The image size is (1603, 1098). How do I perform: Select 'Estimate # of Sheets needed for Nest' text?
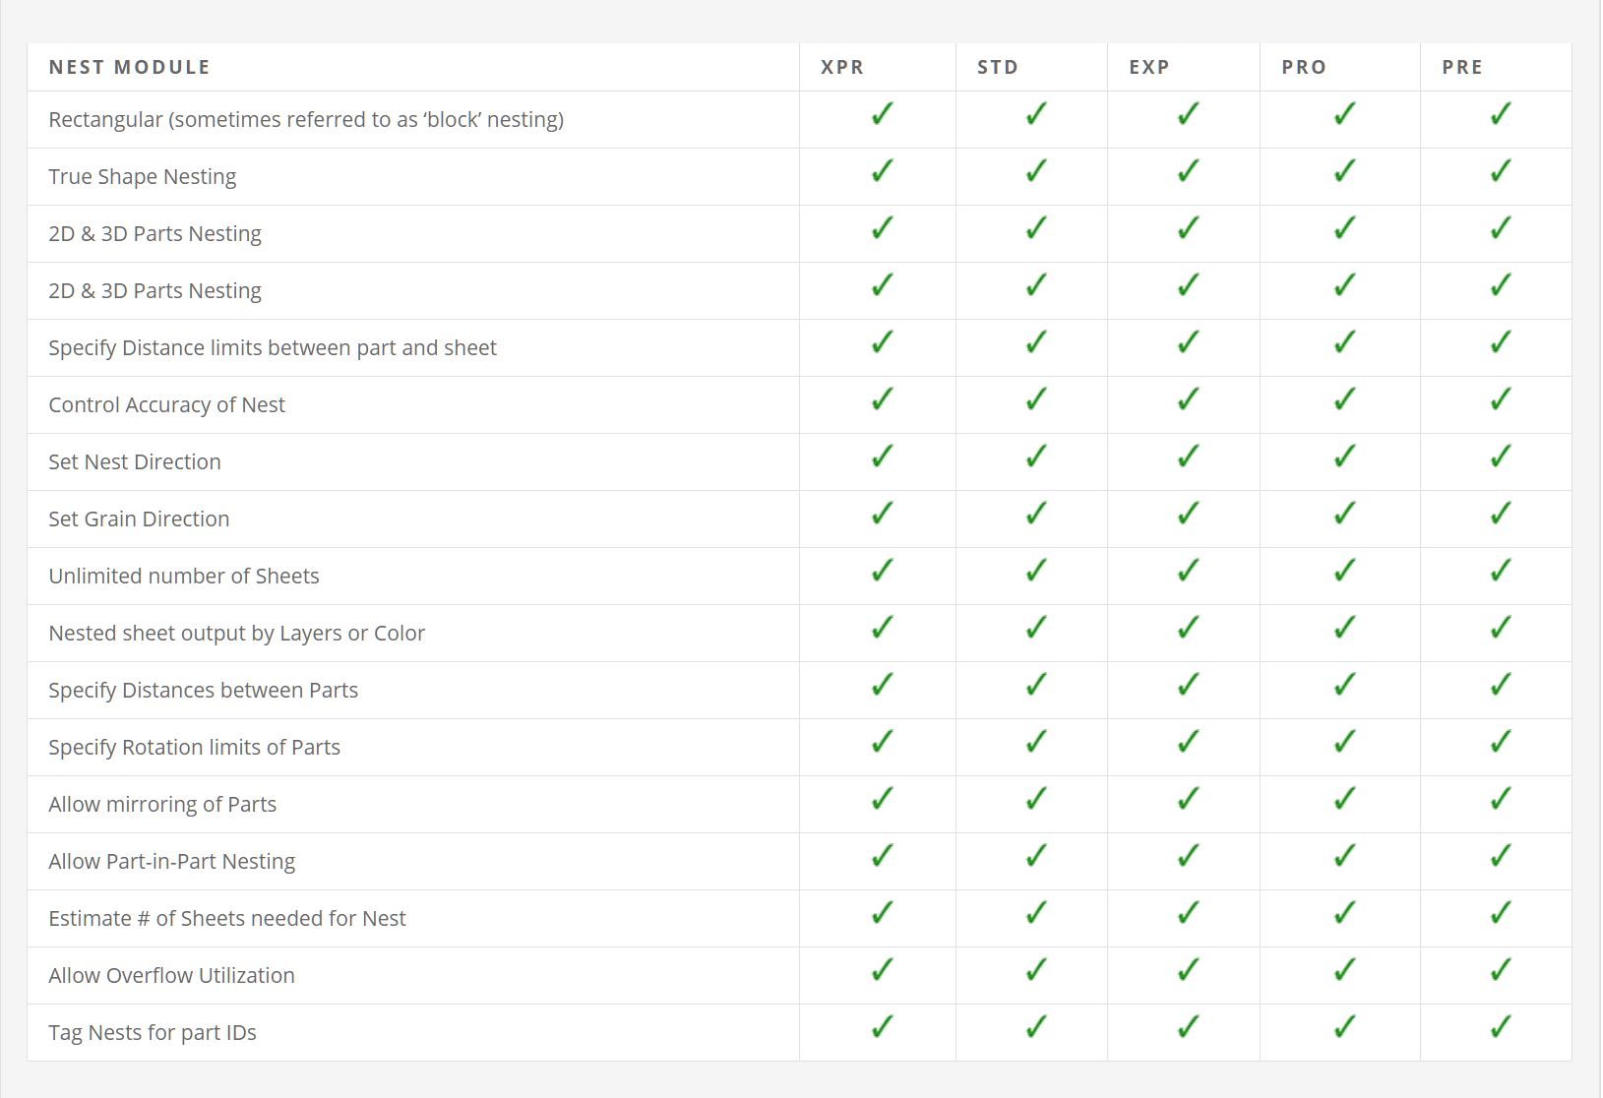coord(227,918)
